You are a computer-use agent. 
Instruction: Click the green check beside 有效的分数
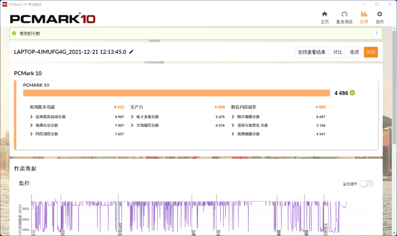pos(14,33)
